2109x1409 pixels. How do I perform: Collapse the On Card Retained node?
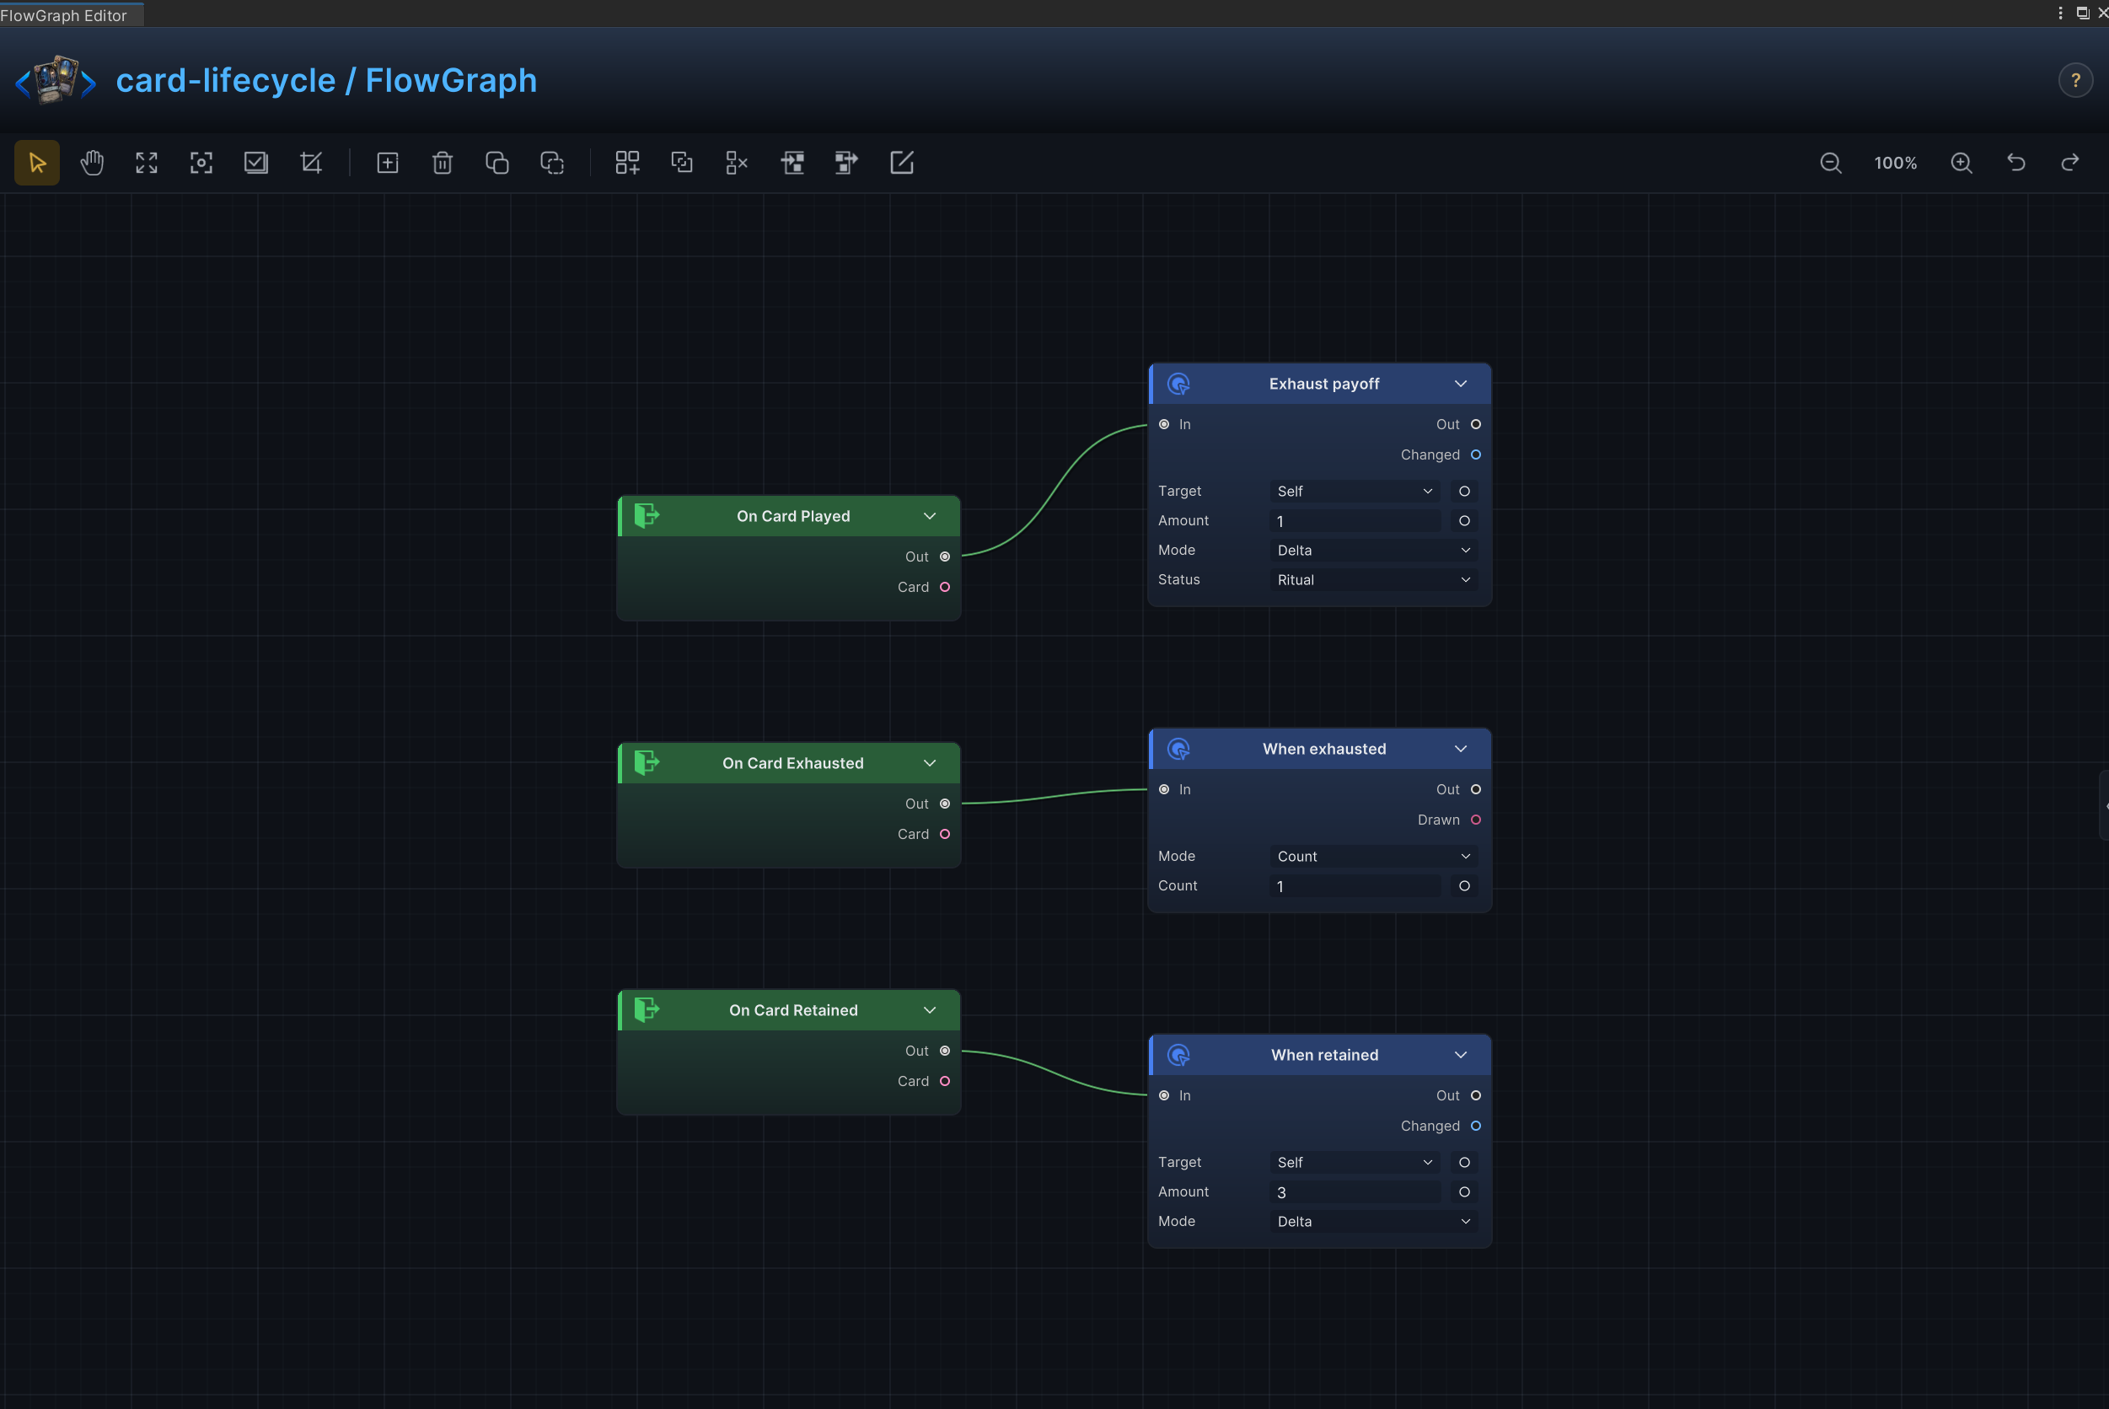click(x=930, y=1010)
